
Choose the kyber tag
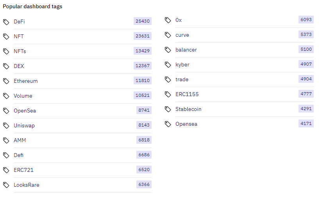tap(182, 65)
